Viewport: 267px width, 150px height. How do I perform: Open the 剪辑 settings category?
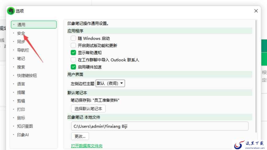[21, 101]
